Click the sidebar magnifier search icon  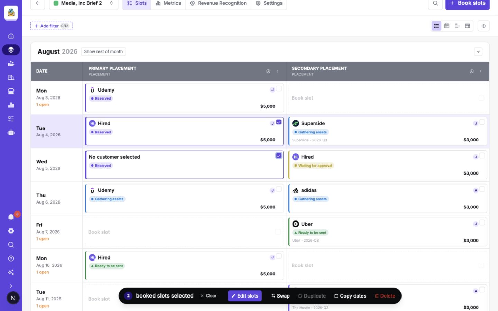[11, 245]
